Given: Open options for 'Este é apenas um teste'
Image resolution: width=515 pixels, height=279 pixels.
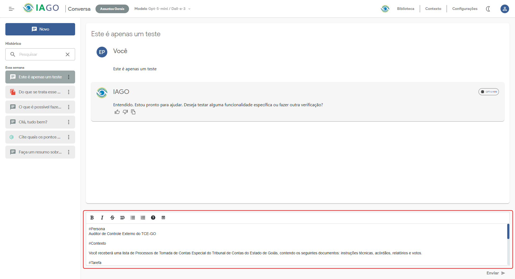Looking at the screenshot, I should coord(69,77).
